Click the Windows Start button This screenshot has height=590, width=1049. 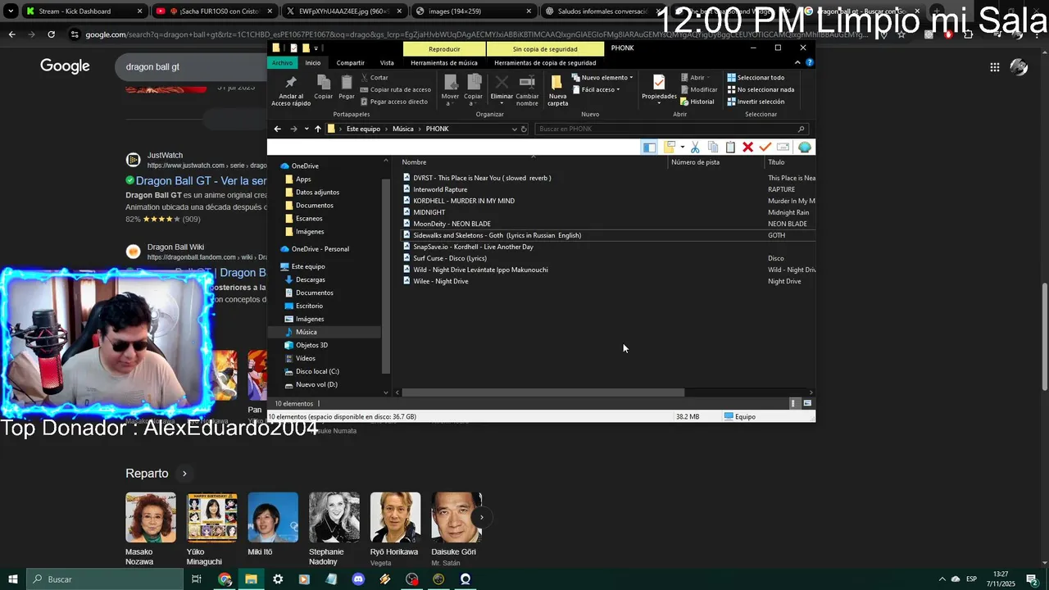(x=12, y=579)
